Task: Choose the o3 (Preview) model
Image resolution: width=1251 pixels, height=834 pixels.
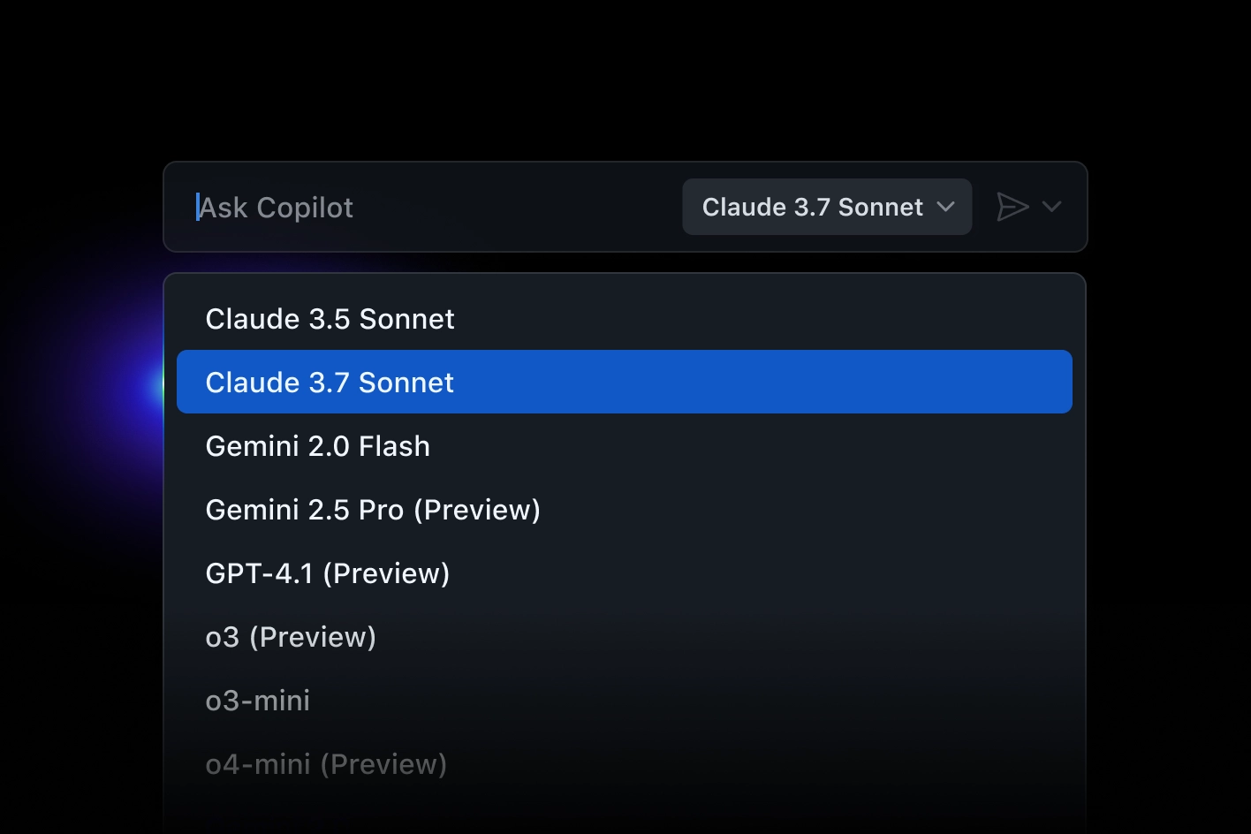Action: pyautogui.click(x=625, y=637)
